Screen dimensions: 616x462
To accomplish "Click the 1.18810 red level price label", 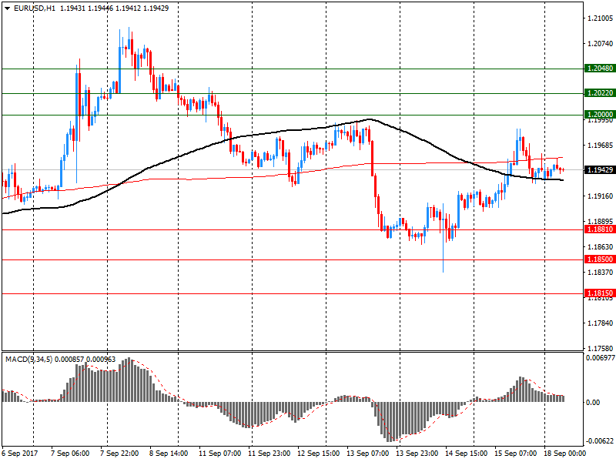I will pos(600,229).
